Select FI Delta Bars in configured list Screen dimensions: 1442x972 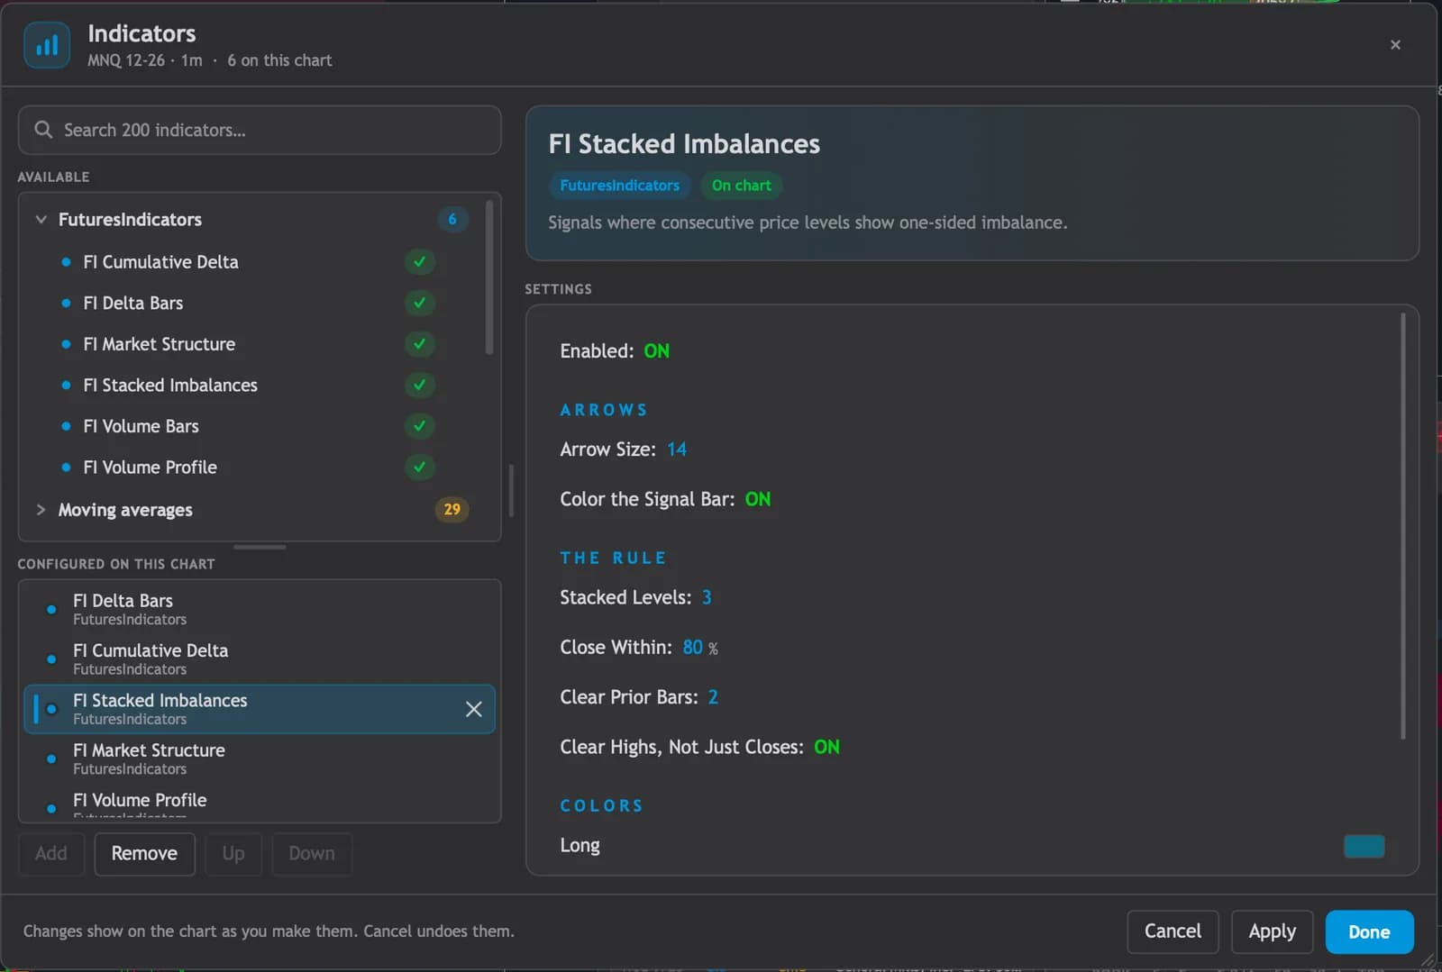(x=260, y=609)
